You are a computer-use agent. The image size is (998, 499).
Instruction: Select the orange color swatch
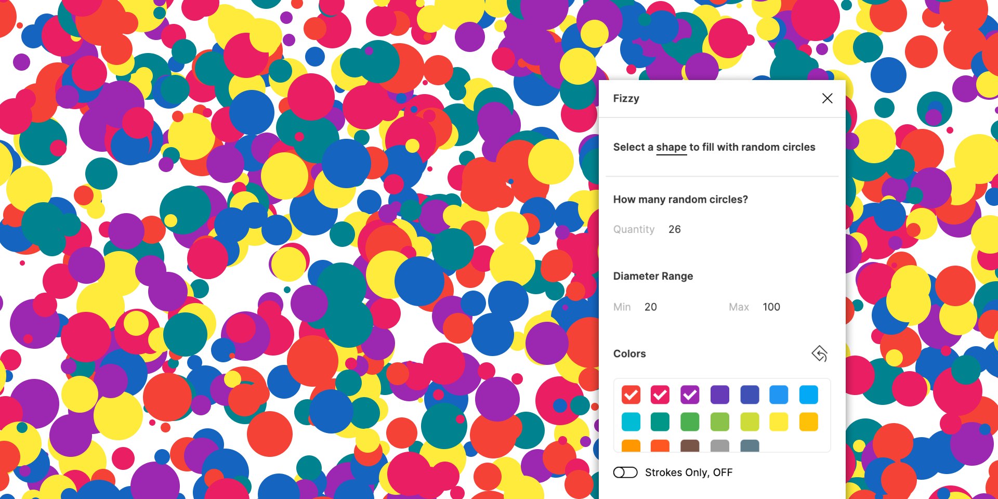point(631,445)
